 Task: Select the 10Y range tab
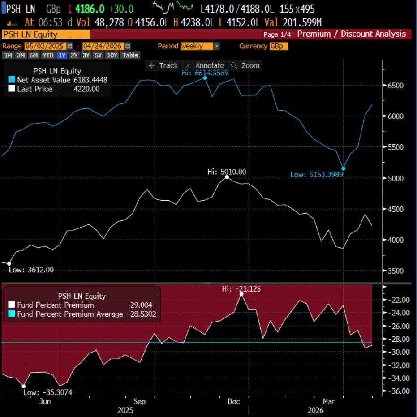[112, 56]
